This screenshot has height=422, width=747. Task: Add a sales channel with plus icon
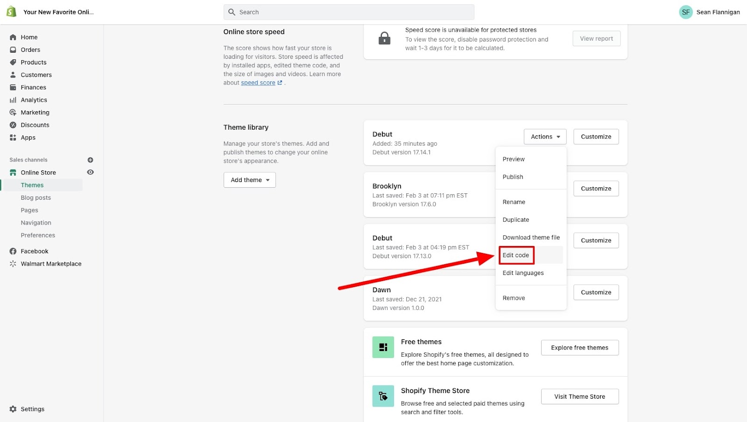pyautogui.click(x=91, y=160)
